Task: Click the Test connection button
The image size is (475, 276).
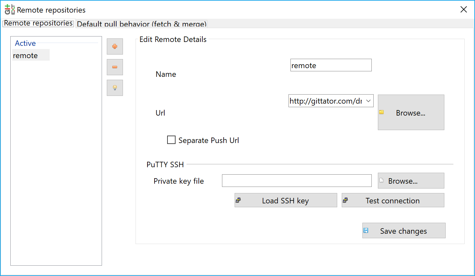Action: click(392, 200)
